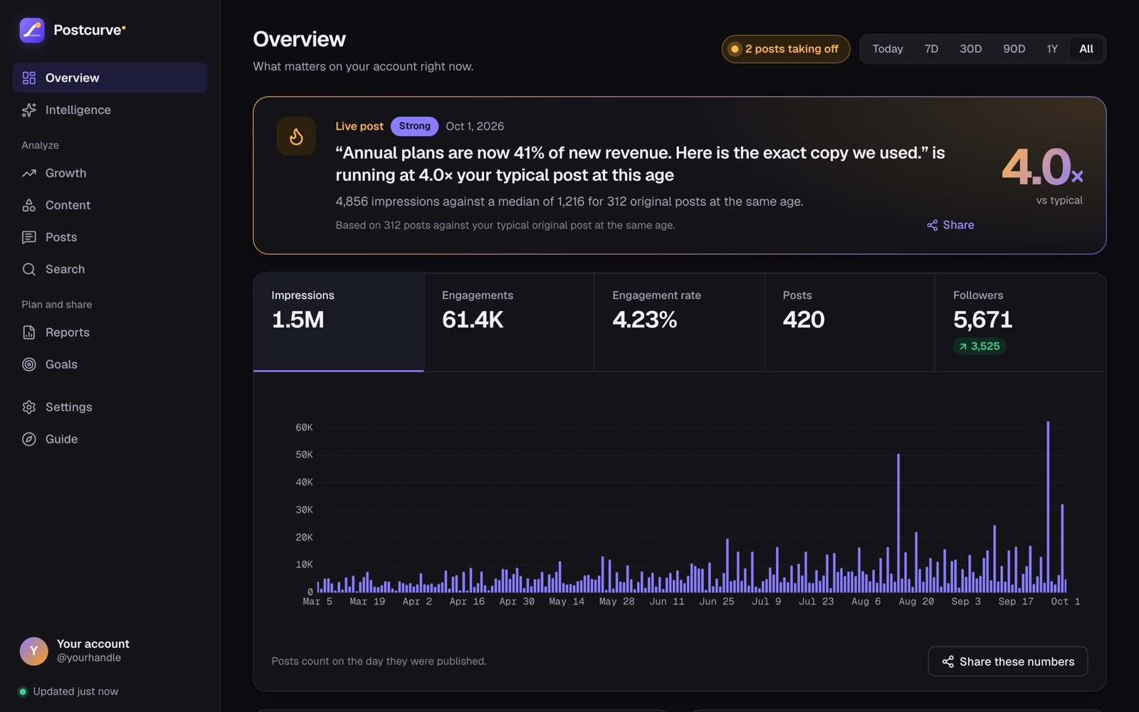
Task: Click the tallest chart bar near Oct 1
Action: tap(1048, 507)
